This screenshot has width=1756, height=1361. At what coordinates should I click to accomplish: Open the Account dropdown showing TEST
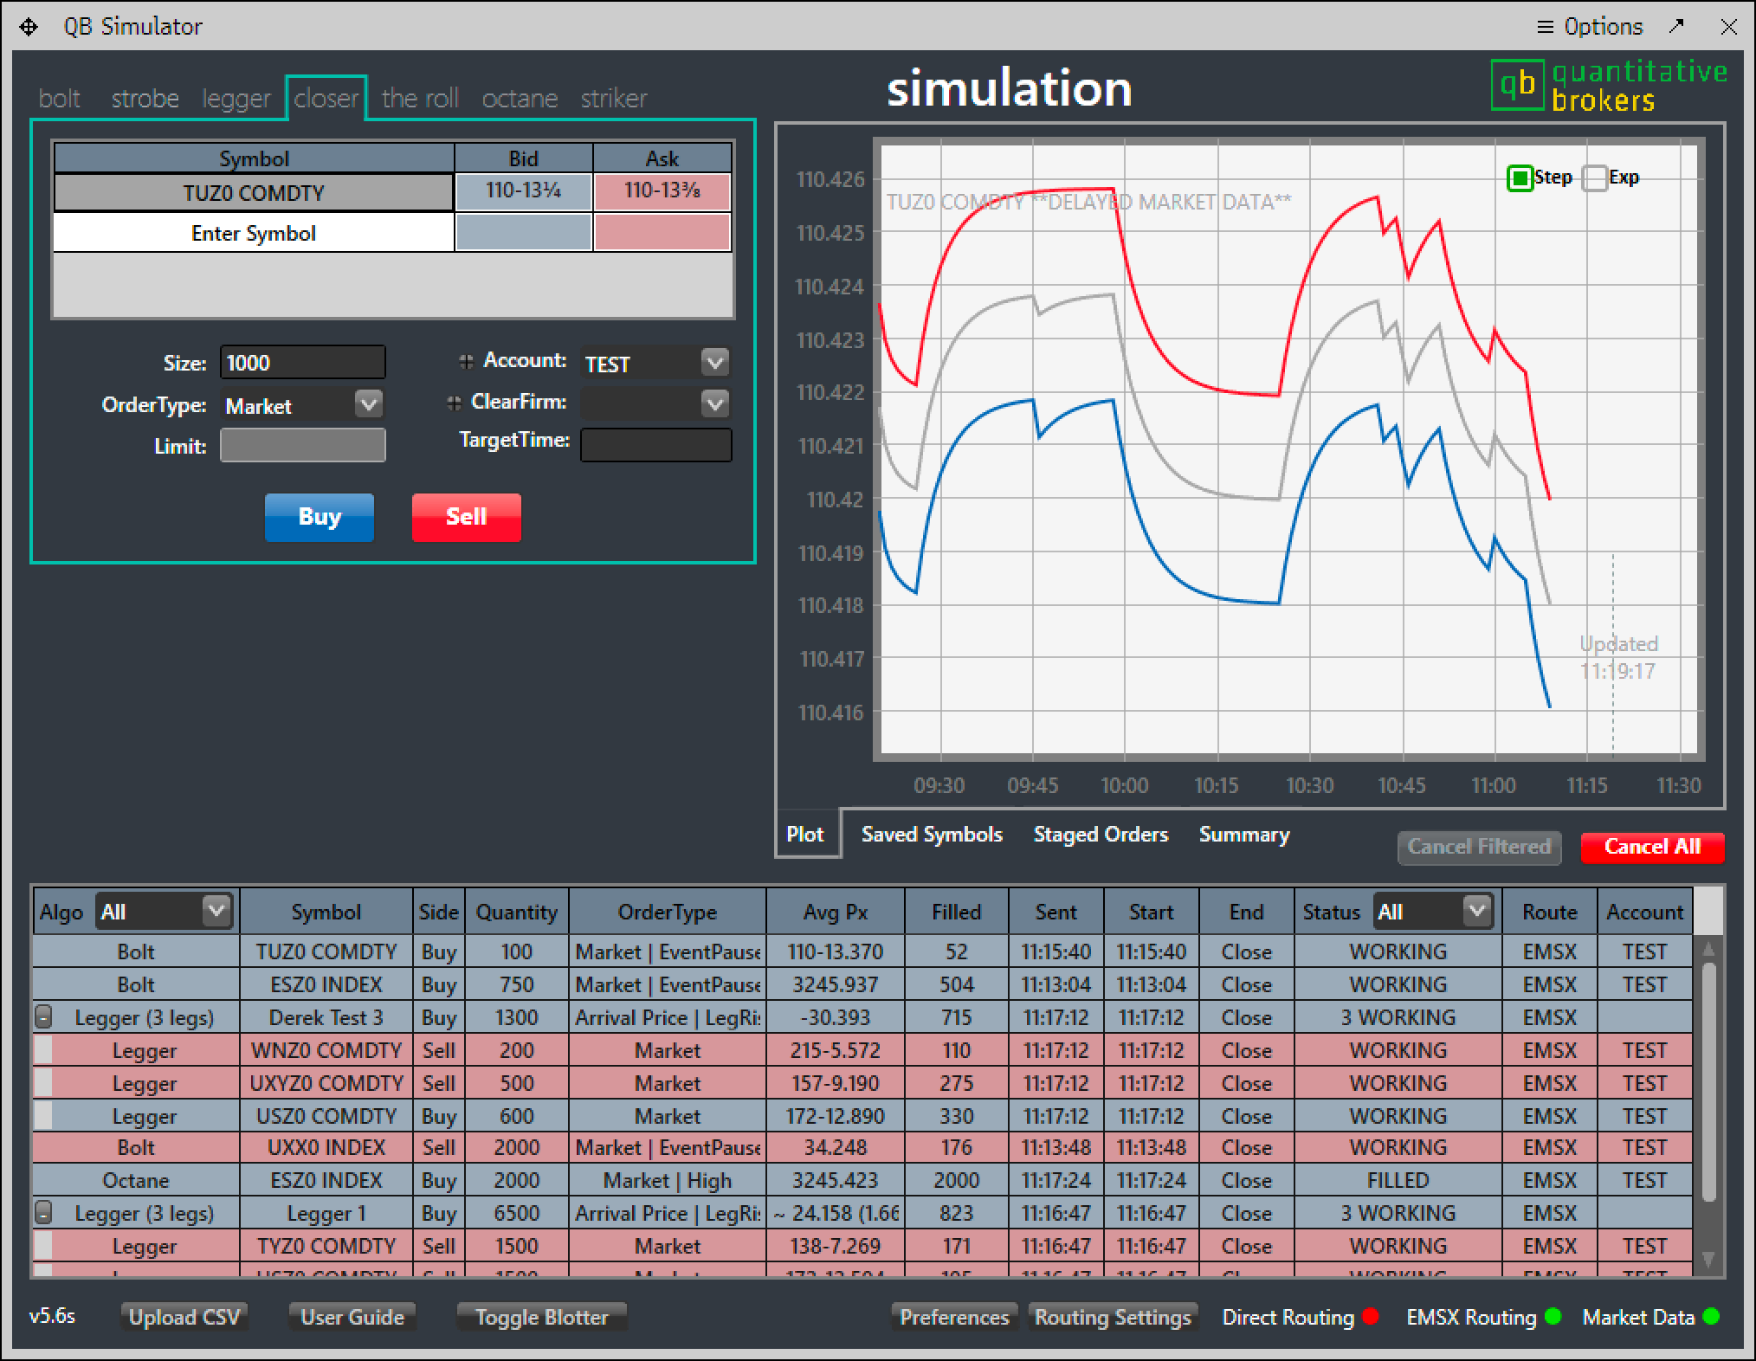coord(714,362)
